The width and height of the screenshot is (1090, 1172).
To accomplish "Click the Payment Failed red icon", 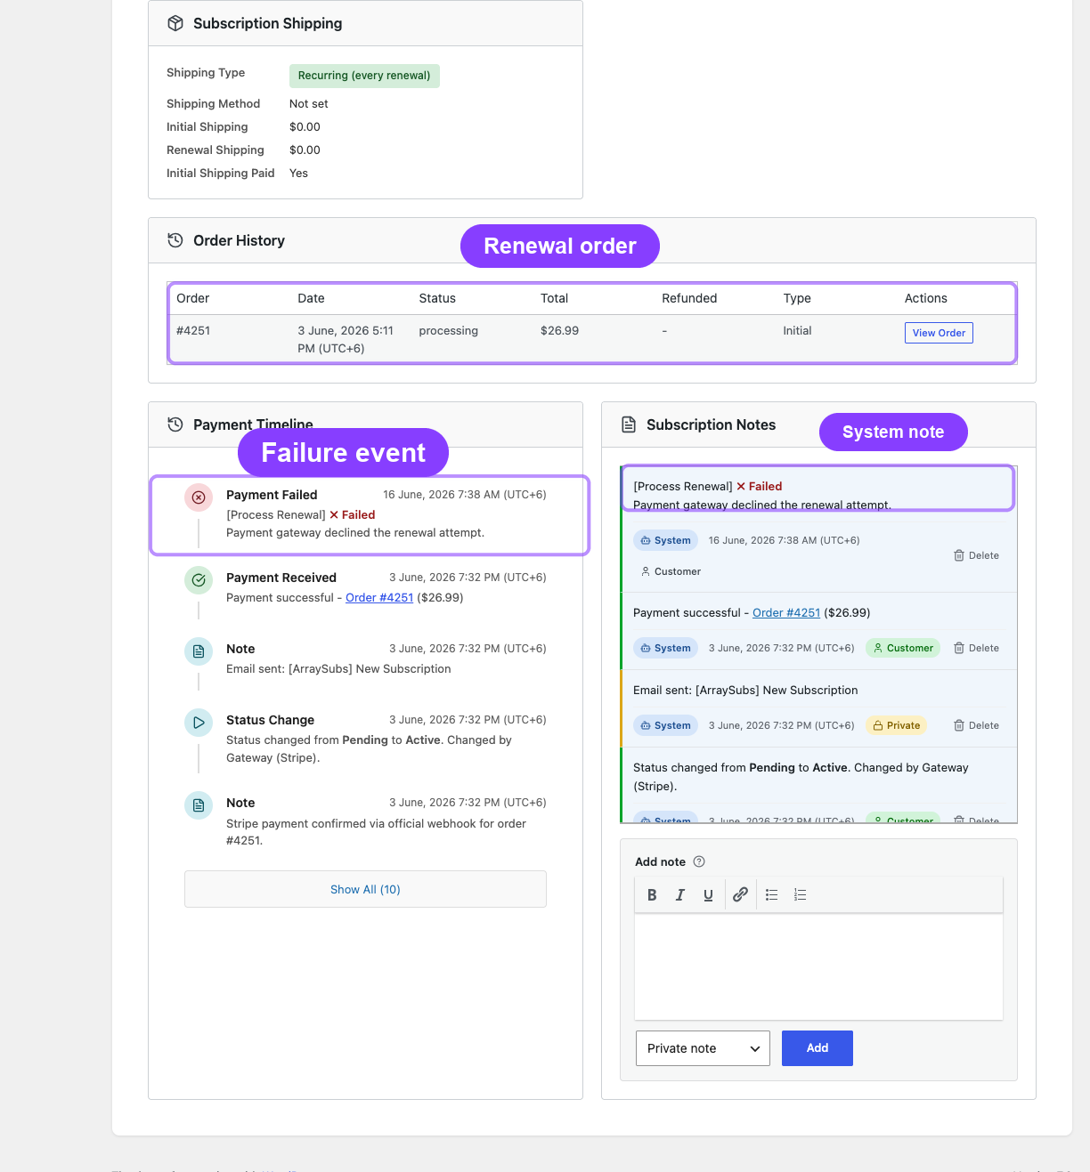I will (x=199, y=497).
